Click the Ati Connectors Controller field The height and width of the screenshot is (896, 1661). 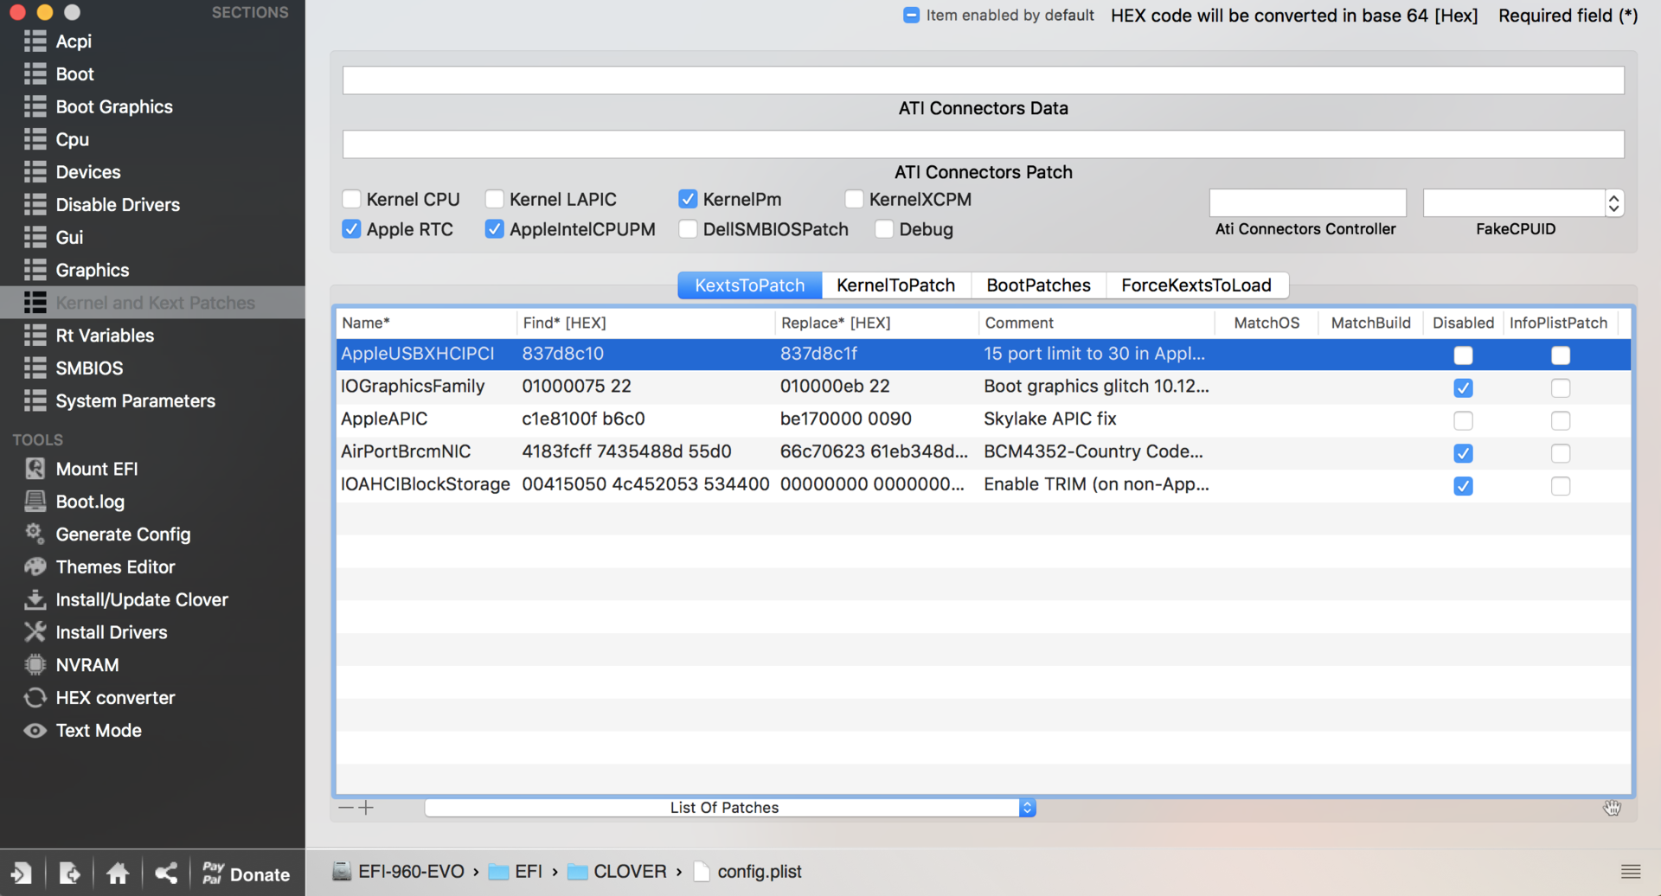coord(1307,203)
